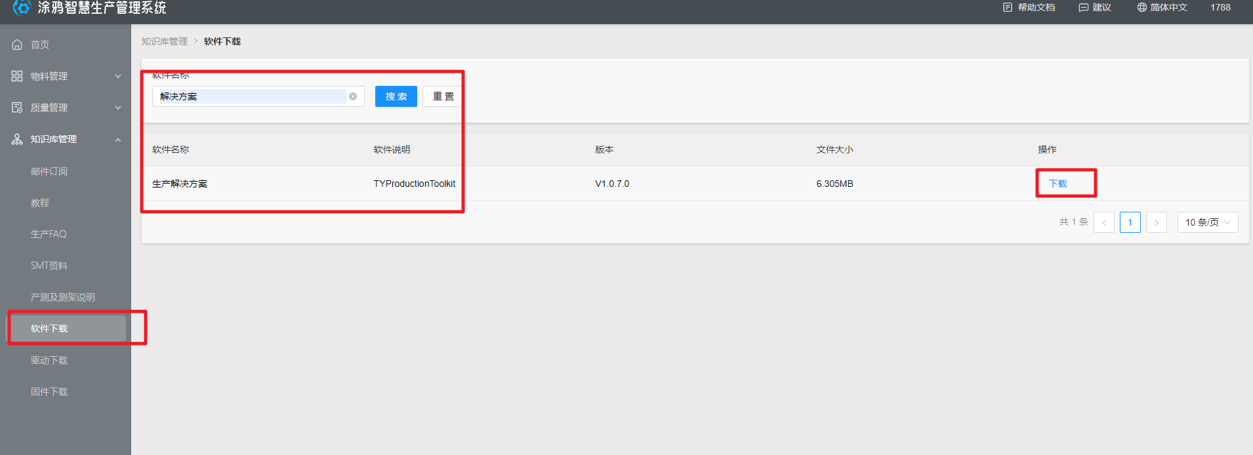Image resolution: width=1253 pixels, height=455 pixels.
Task: Expand the 物料管理 menu chevron
Action: [118, 76]
